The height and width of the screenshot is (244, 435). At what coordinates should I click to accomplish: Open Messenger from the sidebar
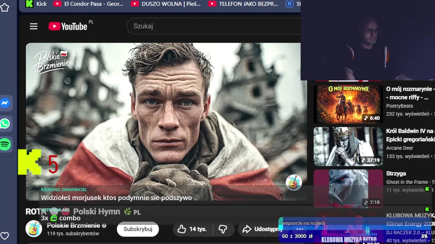(5, 103)
